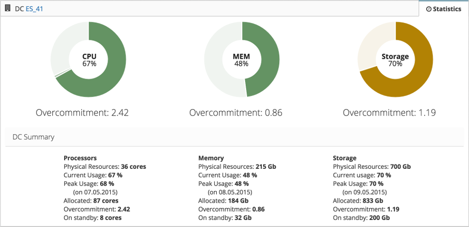
Task: Click the Storage Allocated 833 Gb line
Action: tap(362, 201)
